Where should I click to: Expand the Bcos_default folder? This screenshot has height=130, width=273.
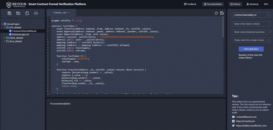(5, 41)
